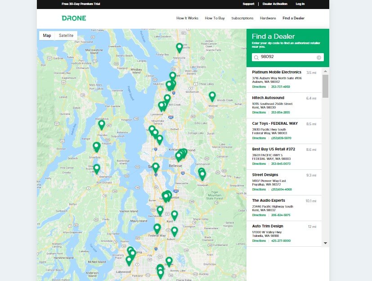Open How To Buy page

coord(215,18)
